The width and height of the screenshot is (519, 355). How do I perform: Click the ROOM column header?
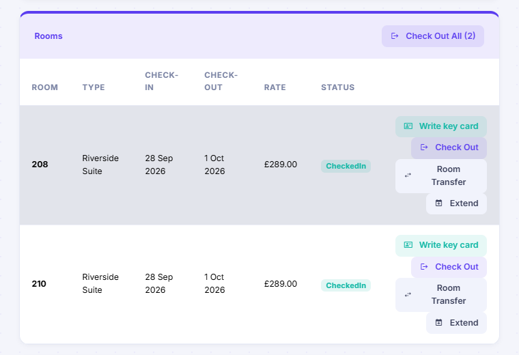44,87
